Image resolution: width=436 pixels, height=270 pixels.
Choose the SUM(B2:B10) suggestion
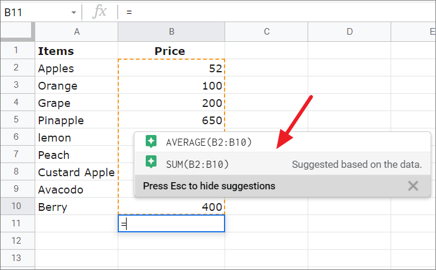(x=198, y=164)
